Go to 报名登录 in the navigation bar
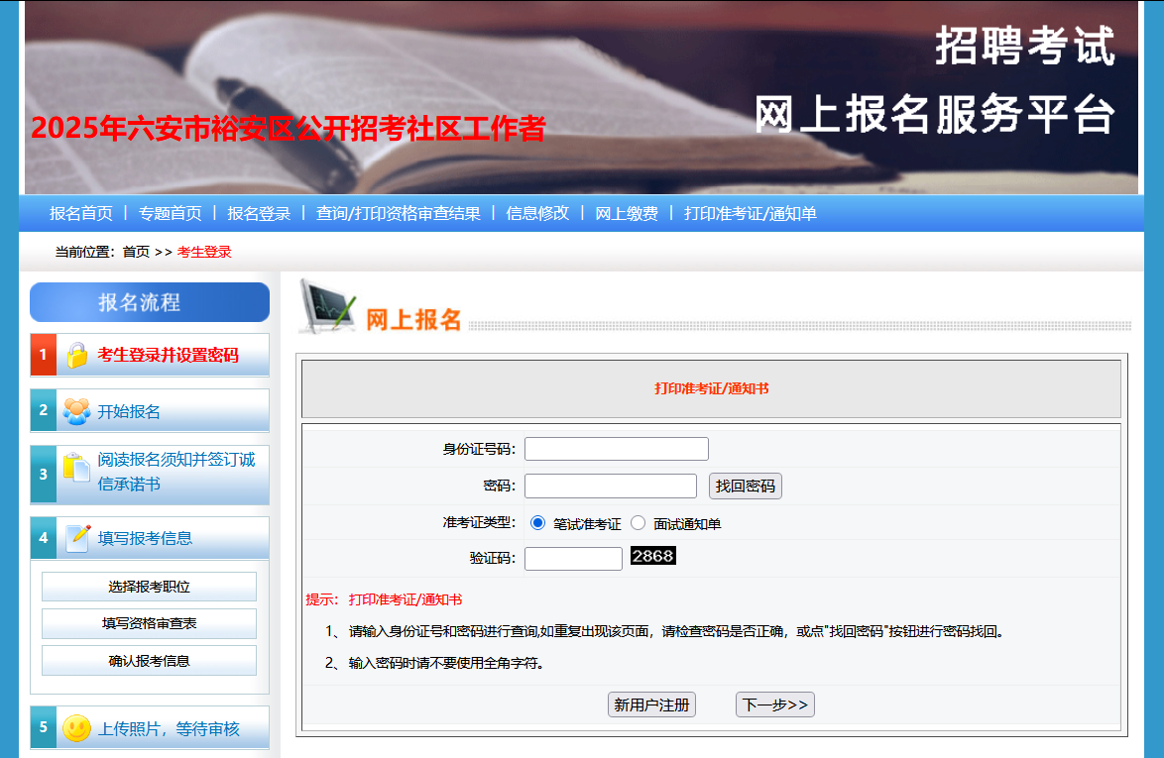Image resolution: width=1164 pixels, height=758 pixels. [x=259, y=213]
